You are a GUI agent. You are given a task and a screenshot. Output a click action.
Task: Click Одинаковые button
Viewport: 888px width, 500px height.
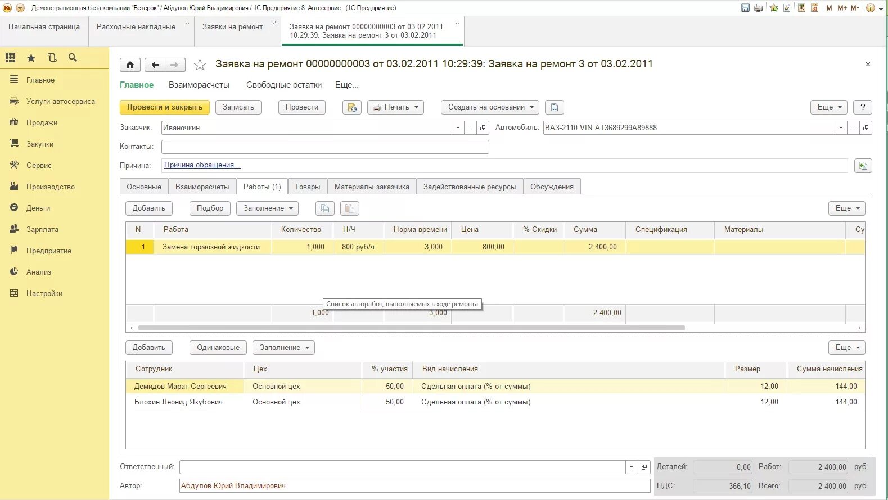[218, 348]
